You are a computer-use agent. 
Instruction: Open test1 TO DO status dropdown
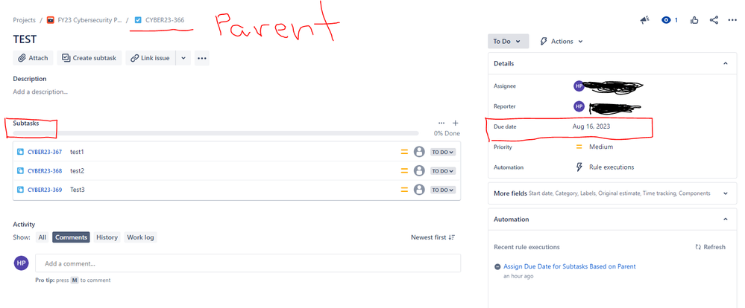pyautogui.click(x=443, y=152)
